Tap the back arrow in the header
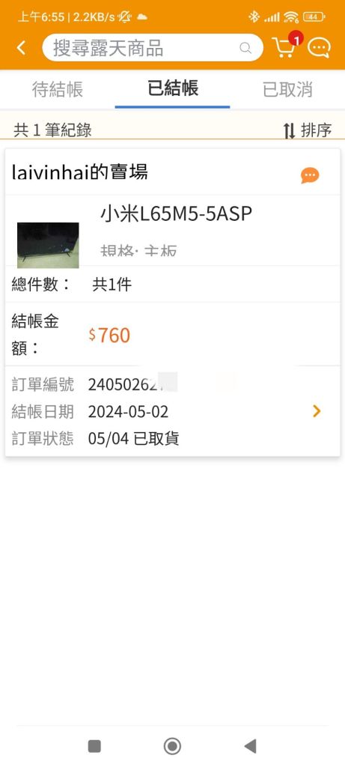345x767 pixels. (21, 48)
